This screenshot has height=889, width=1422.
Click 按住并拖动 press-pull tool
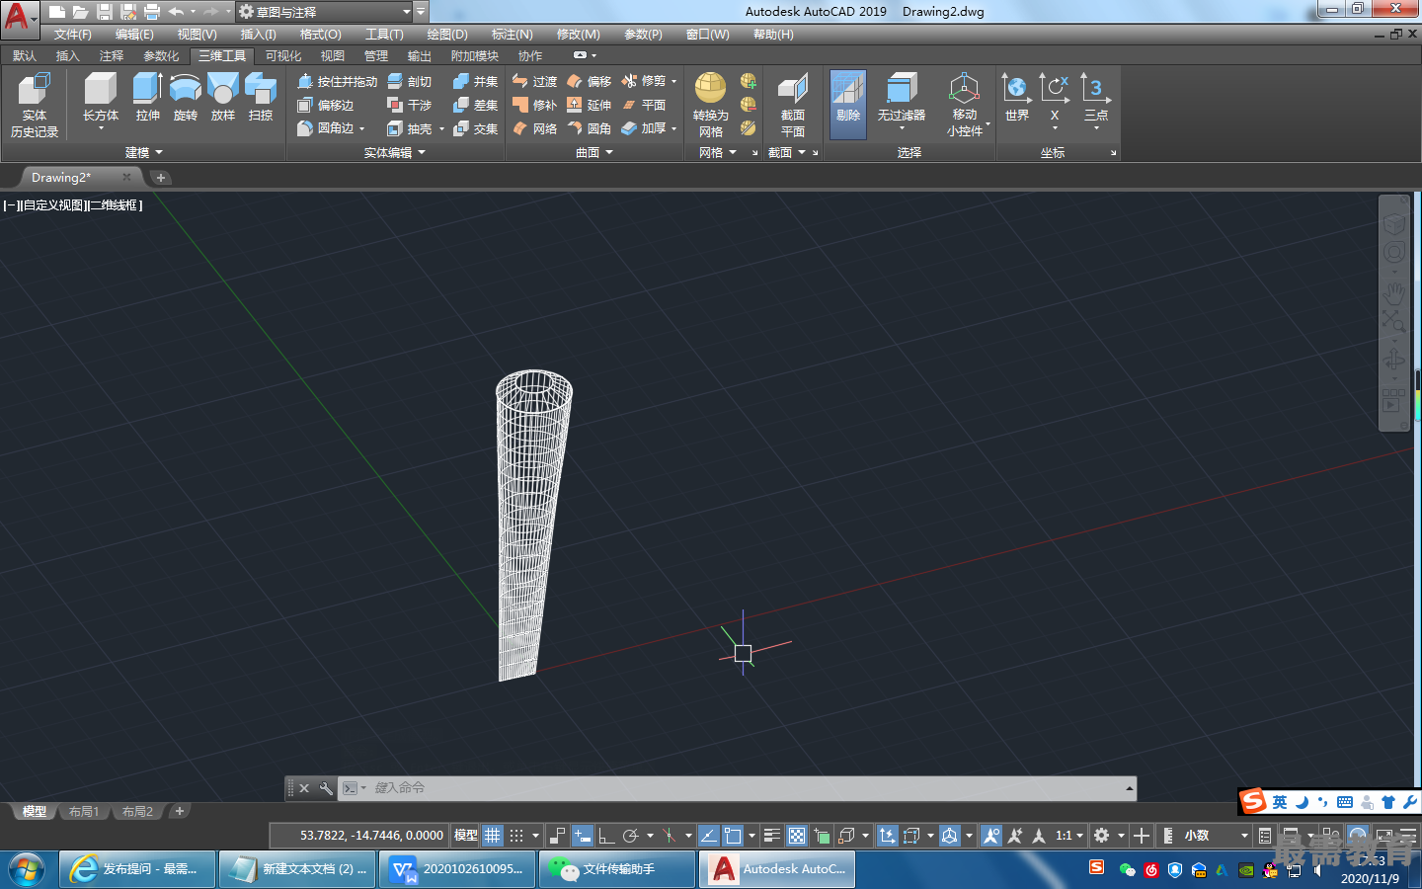(337, 81)
